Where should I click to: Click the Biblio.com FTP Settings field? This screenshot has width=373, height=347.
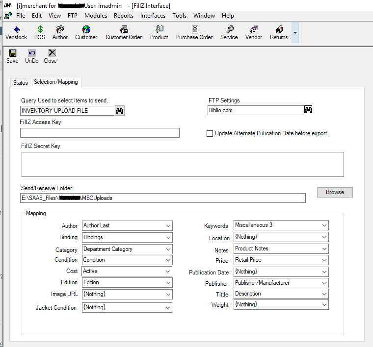coord(256,110)
